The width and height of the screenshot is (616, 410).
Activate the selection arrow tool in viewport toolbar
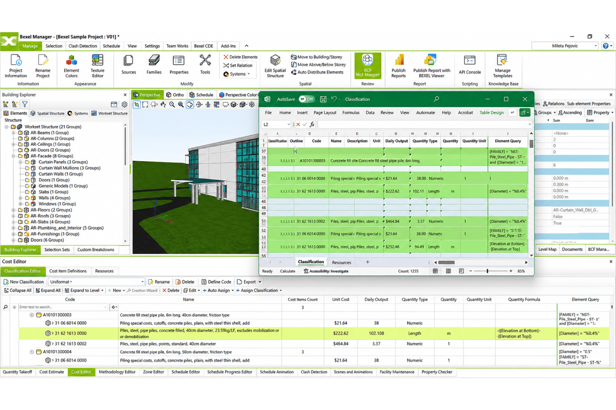pyautogui.click(x=137, y=105)
